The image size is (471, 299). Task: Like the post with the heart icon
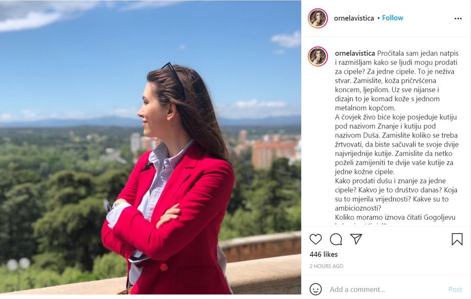point(315,239)
